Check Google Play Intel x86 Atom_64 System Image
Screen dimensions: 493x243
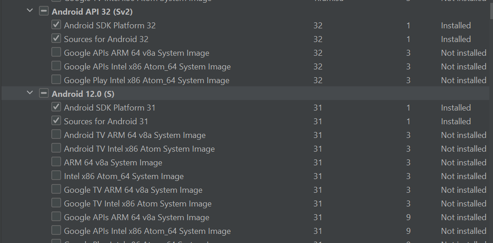tap(56, 79)
